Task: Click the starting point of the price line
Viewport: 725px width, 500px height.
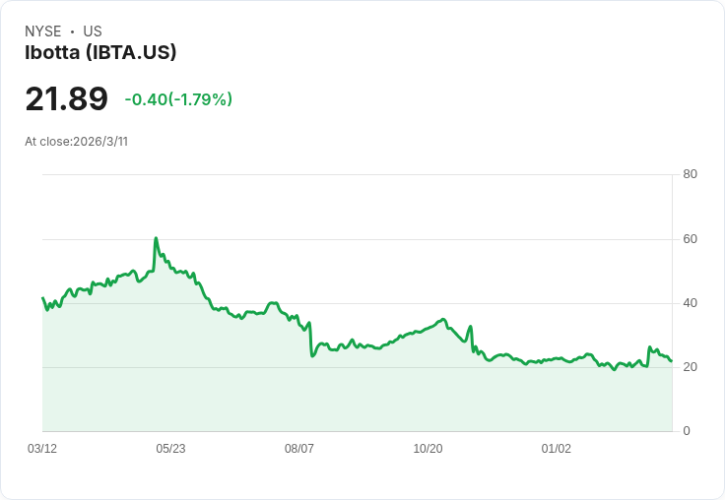Action: (x=42, y=298)
